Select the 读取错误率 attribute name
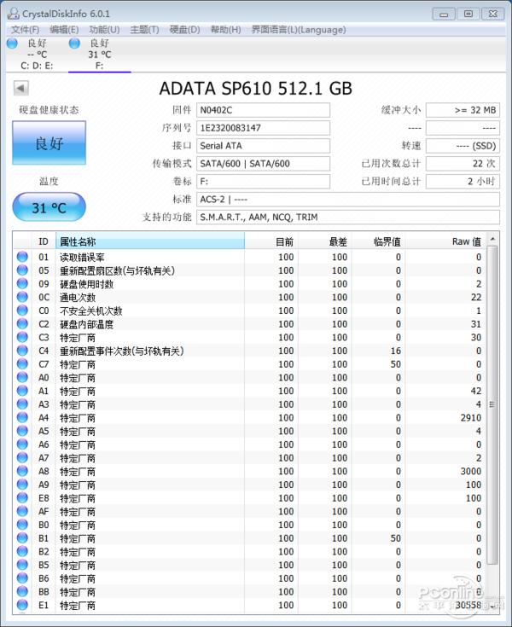512x627 pixels. point(82,257)
